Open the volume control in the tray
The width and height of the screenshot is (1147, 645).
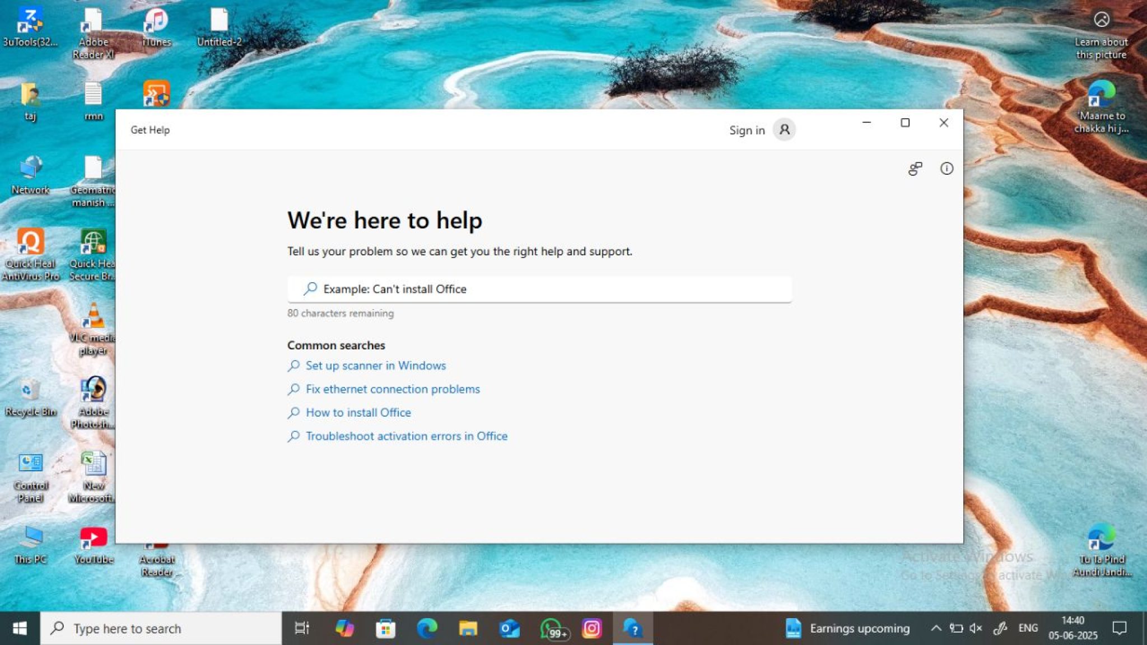point(976,628)
